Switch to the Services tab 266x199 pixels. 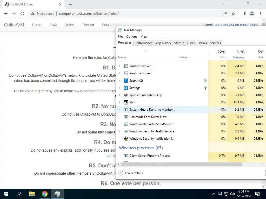tap(215, 43)
